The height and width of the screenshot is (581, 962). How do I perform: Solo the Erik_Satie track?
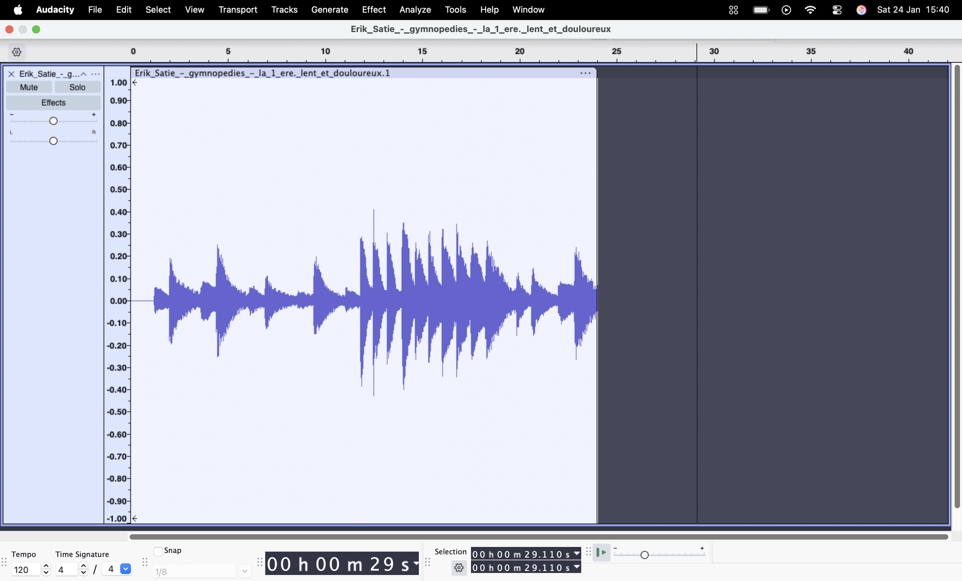tap(77, 87)
